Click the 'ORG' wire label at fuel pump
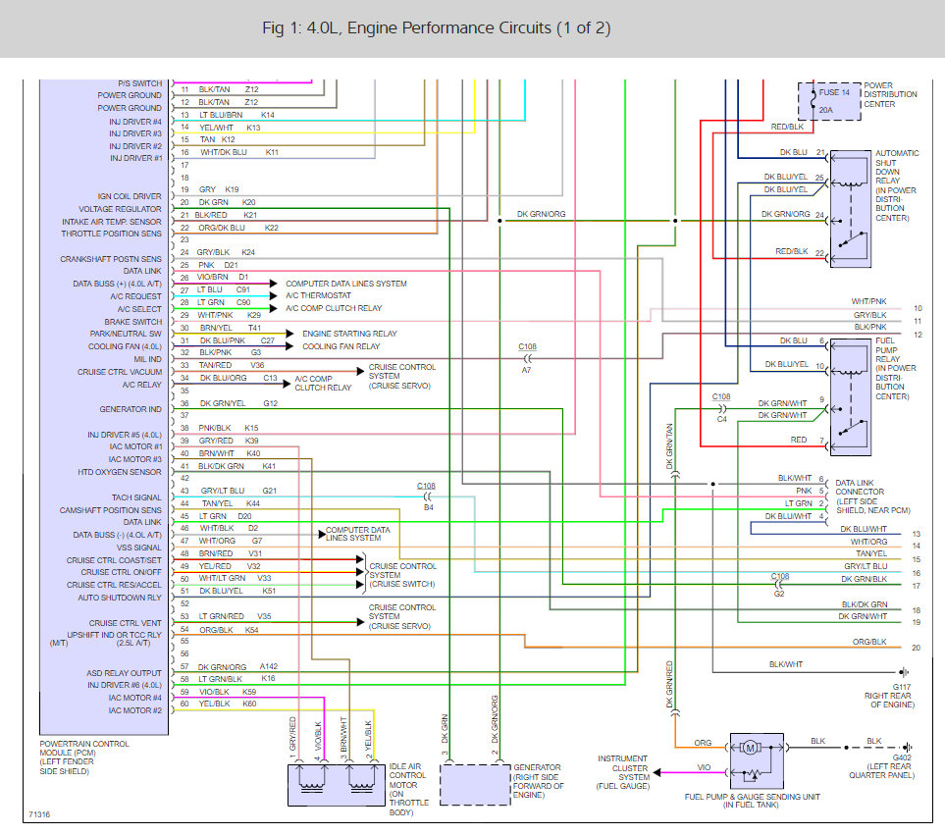This screenshot has height=835, width=945. click(703, 743)
